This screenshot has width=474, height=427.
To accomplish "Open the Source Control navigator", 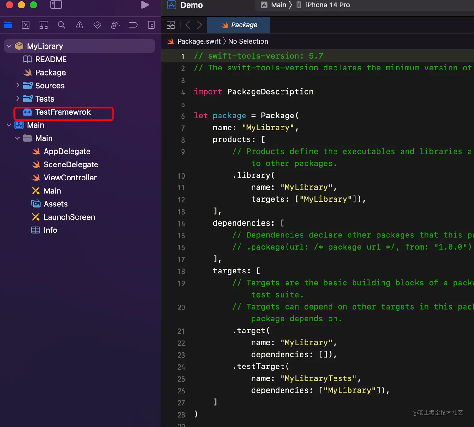I will 26,25.
